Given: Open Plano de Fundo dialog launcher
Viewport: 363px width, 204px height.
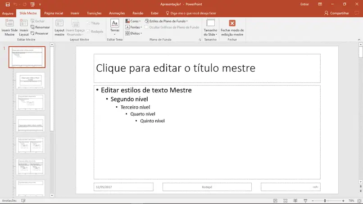Looking at the screenshot, I should pos(200,40).
